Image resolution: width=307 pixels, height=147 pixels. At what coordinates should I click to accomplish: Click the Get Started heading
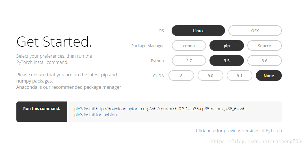pos(54,42)
